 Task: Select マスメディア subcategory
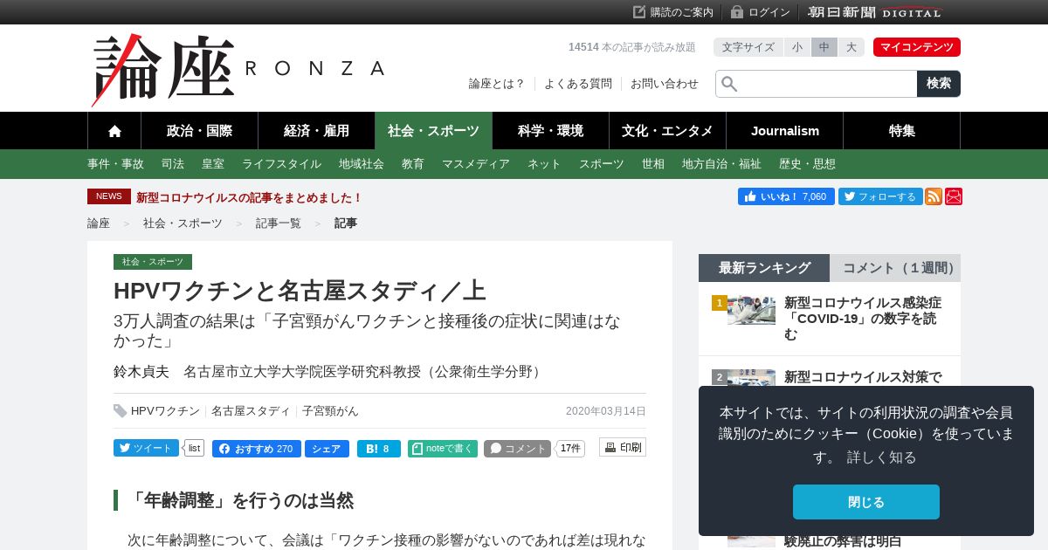click(x=476, y=164)
